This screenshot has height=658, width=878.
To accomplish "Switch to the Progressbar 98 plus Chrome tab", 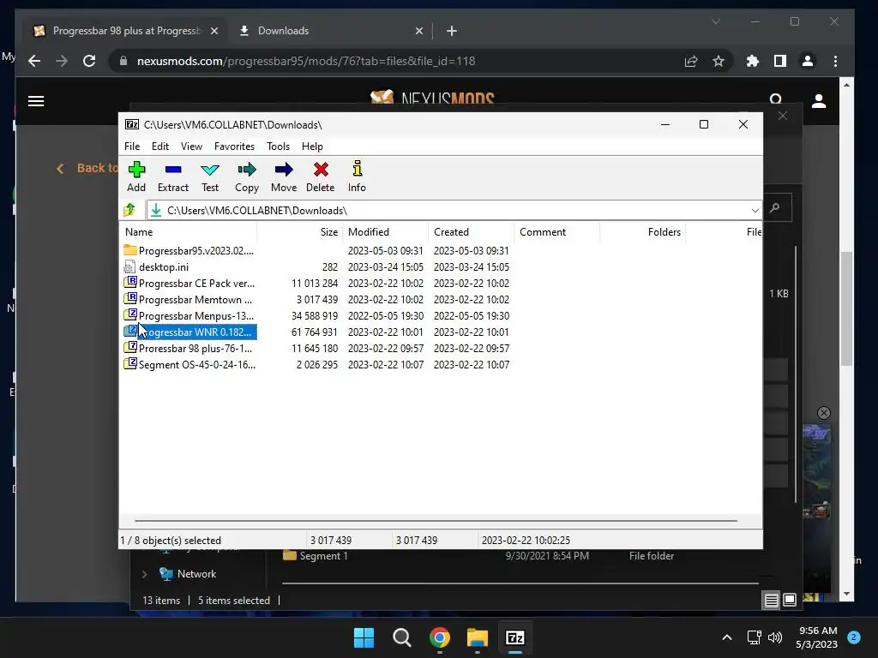I will coord(125,31).
